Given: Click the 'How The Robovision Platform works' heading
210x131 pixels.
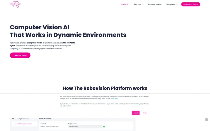Looking at the screenshot, I should tap(105, 88).
